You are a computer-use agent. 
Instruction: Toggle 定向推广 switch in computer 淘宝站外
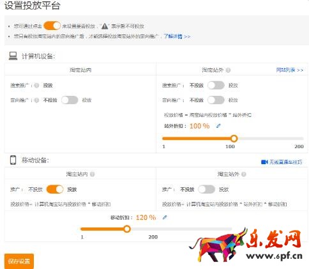[x=216, y=100]
